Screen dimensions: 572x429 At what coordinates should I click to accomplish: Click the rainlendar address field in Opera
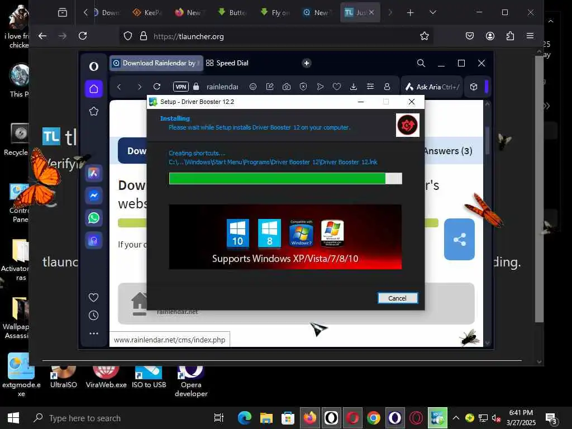coord(222,87)
